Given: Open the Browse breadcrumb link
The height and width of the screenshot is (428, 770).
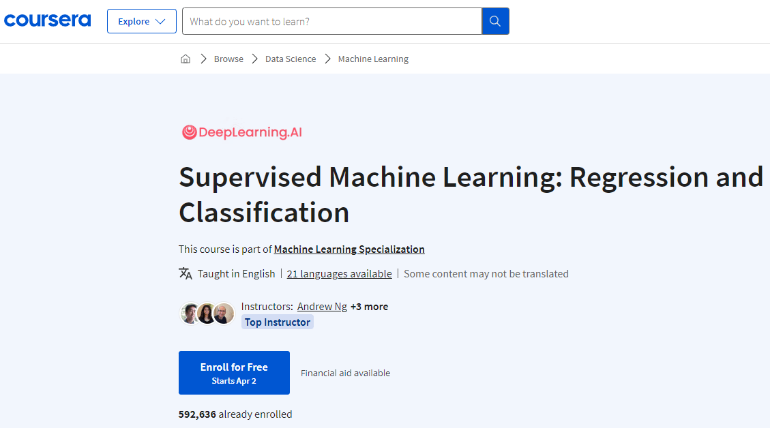Looking at the screenshot, I should point(228,59).
